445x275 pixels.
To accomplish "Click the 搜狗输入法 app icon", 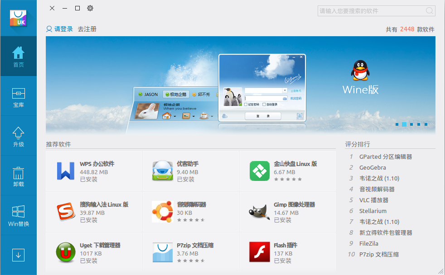I will click(x=66, y=212).
